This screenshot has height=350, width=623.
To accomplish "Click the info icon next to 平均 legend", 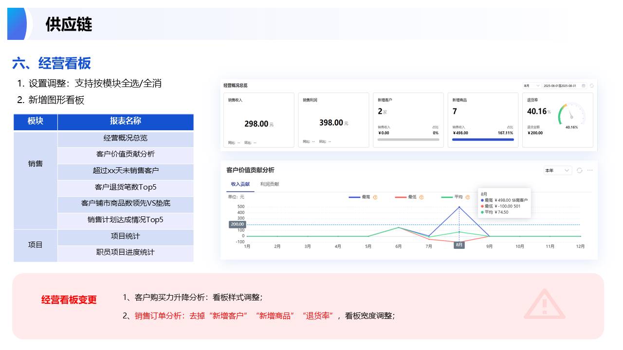I will [467, 197].
